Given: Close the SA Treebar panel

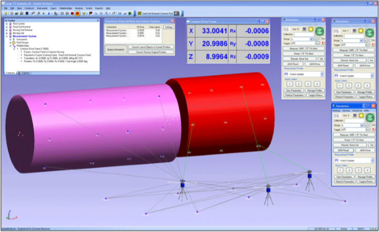Looking at the screenshot, I should click(x=98, y=20).
